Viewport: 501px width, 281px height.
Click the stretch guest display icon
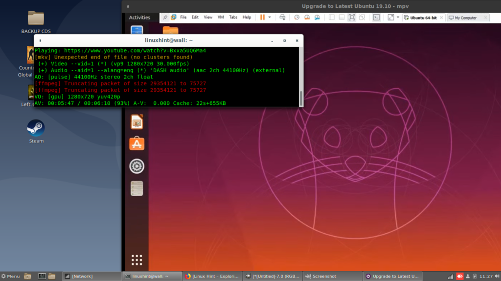pos(391,17)
